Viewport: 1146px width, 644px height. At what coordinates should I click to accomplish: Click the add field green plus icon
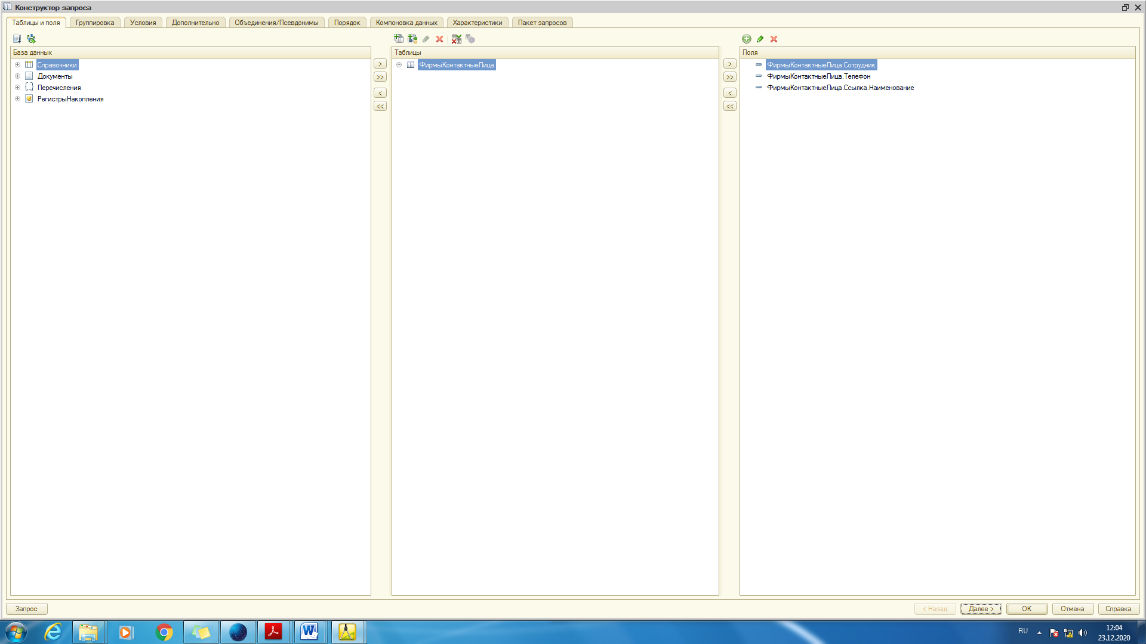point(746,39)
